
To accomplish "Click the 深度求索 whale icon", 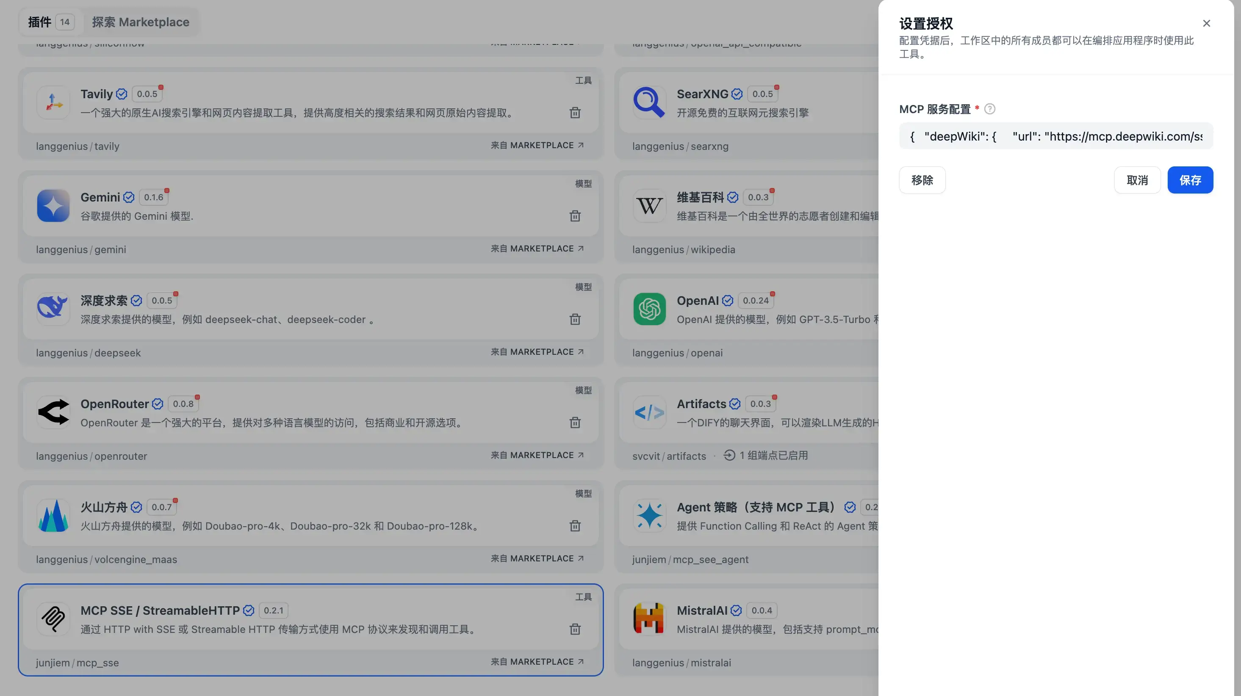I will coord(53,309).
